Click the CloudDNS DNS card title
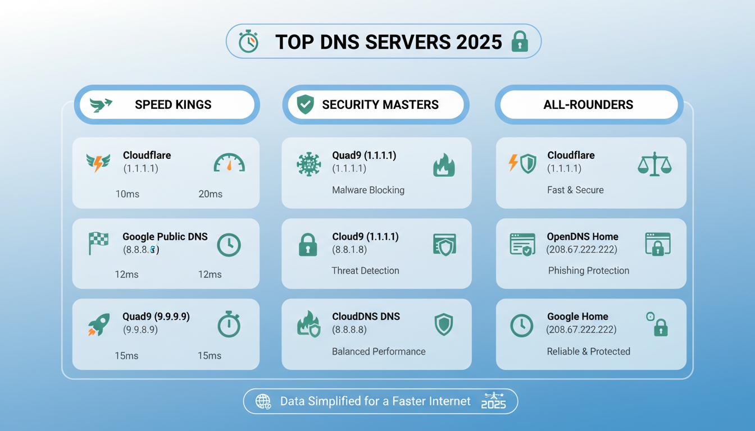 point(366,317)
